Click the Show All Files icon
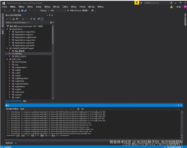187x148 pixels. (x=34, y=19)
